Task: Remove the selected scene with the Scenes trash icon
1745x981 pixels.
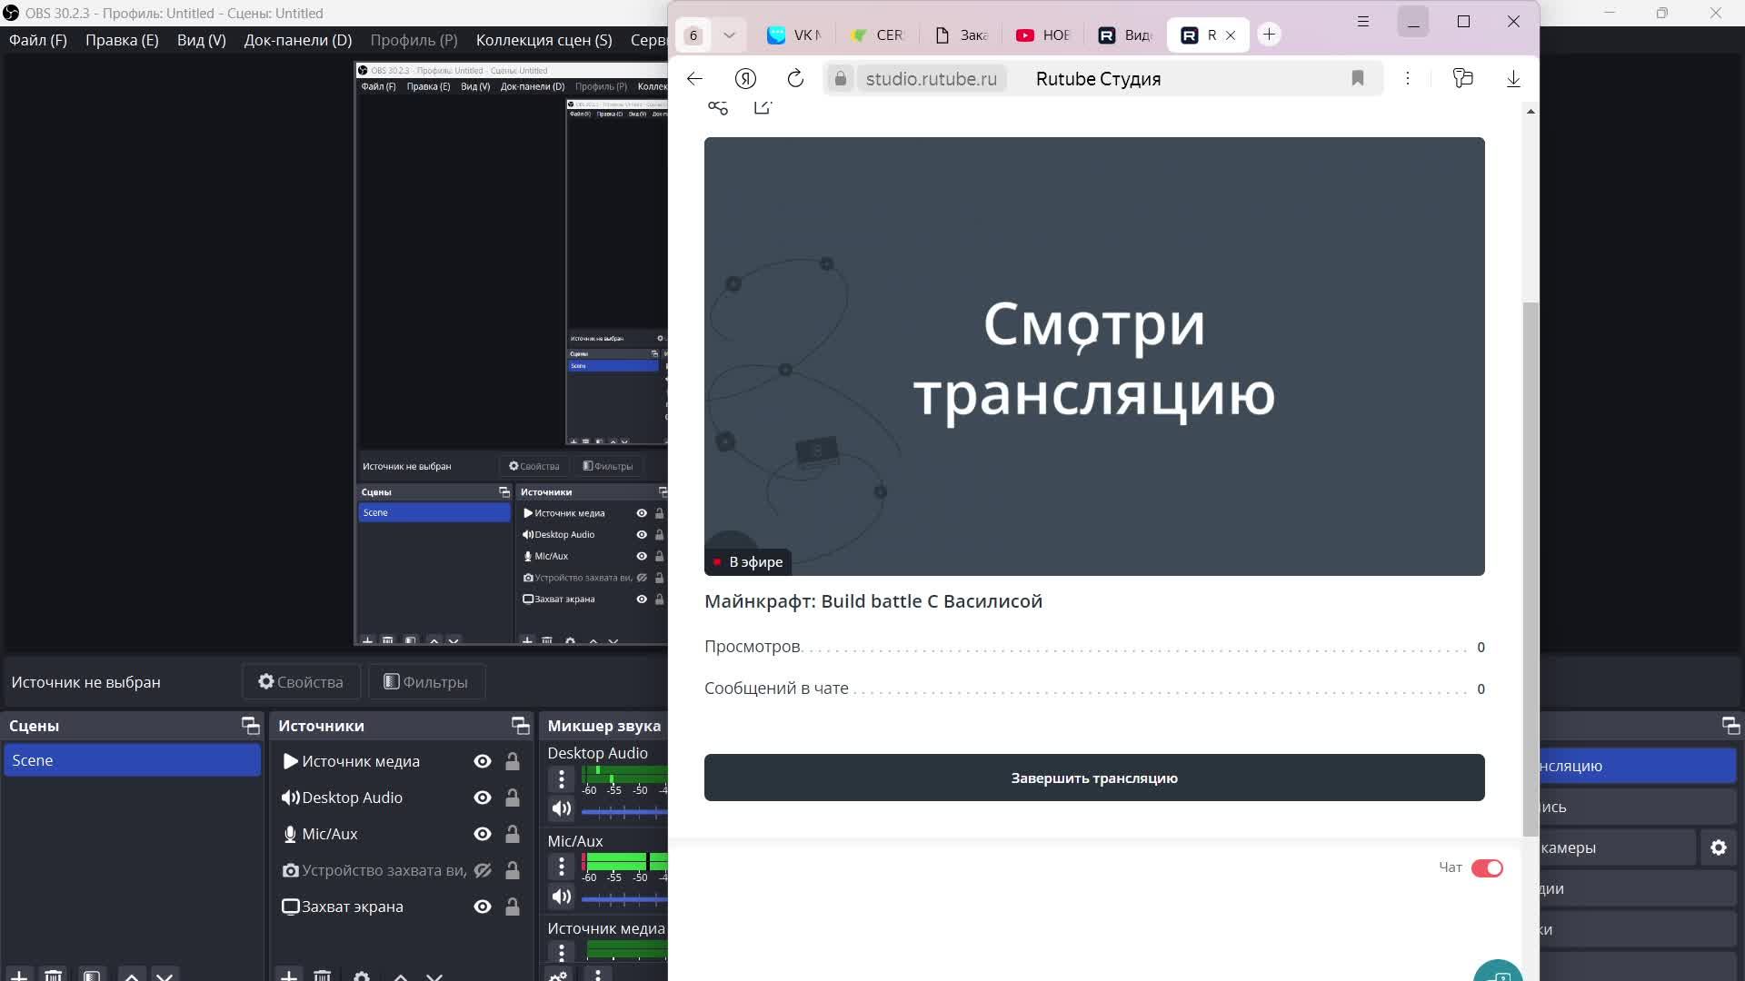Action: click(54, 976)
